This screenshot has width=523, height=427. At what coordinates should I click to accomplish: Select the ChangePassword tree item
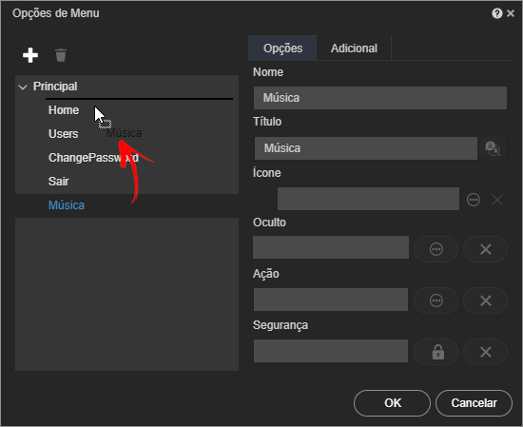93,158
